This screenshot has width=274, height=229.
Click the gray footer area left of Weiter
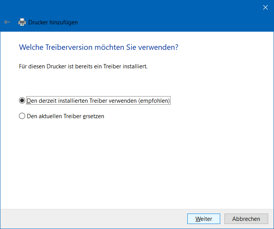[x=93, y=219]
